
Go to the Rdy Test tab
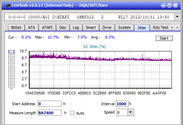(x=160, y=27)
